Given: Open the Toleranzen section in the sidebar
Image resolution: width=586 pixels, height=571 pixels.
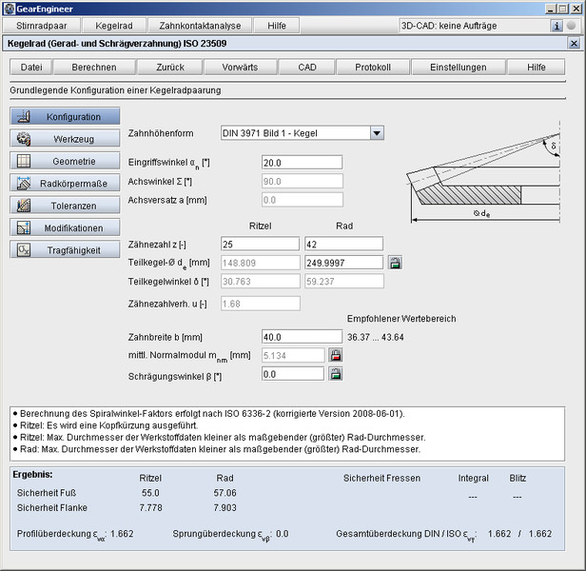Looking at the screenshot, I should (65, 206).
